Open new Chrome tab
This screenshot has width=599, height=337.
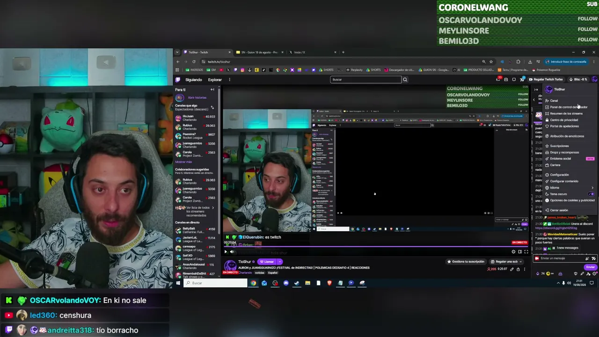(x=343, y=52)
